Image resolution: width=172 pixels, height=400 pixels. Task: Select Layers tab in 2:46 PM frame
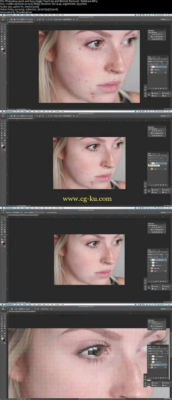click(149, 347)
